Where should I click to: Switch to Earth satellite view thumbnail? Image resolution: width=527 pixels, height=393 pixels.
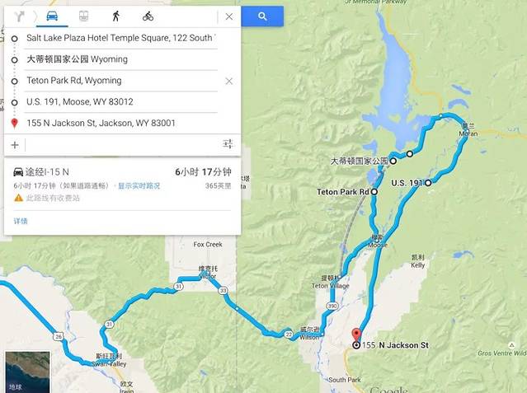click(27, 372)
